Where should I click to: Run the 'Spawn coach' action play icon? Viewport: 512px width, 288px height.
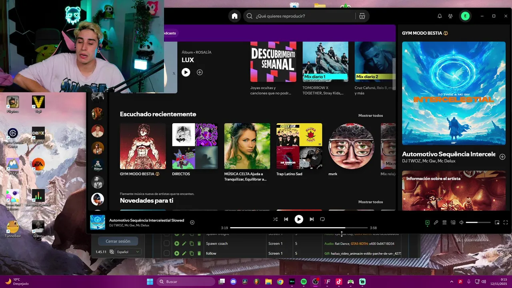(x=177, y=244)
